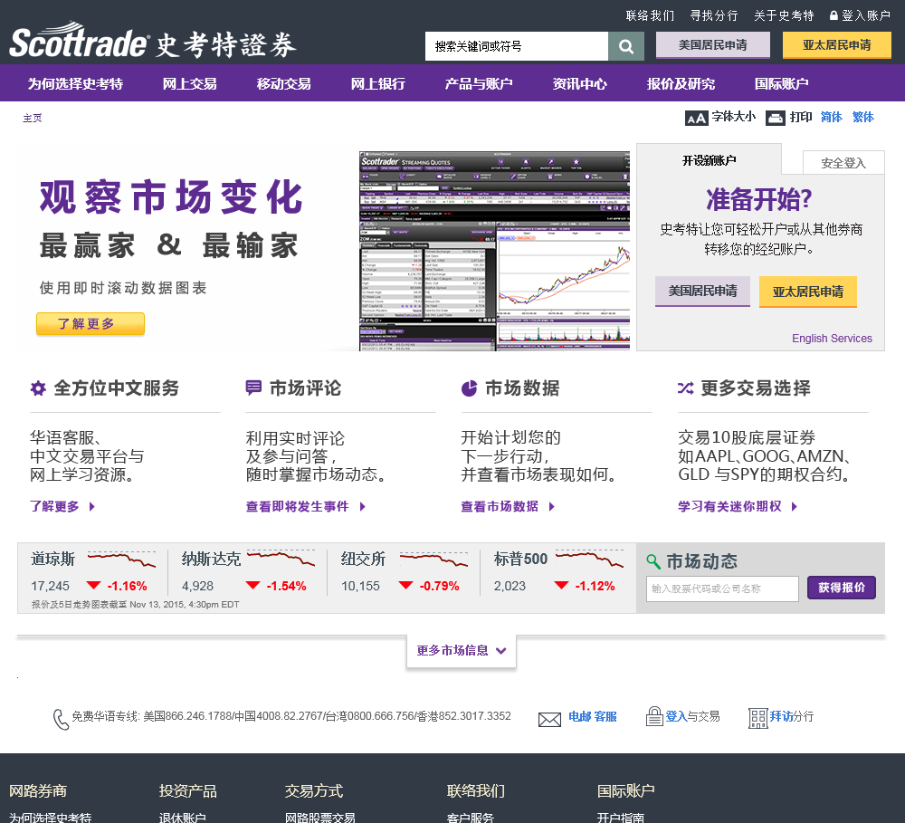Click the 查看市场数据 link
Viewport: 905px width, 823px height.
[x=508, y=506]
